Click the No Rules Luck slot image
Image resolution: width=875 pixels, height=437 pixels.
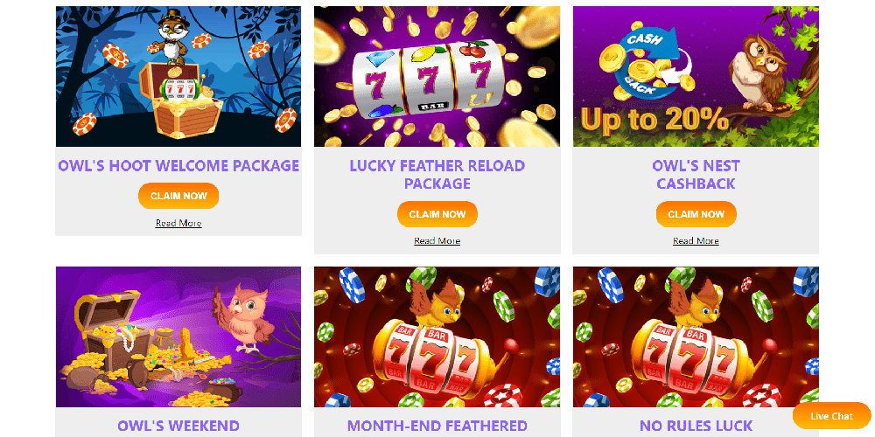point(696,336)
